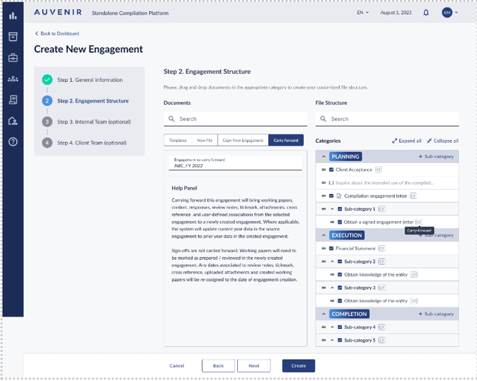This screenshot has width=477, height=381.
Task: Open the briefcase engagements sidebar icon
Action: pos(12,57)
